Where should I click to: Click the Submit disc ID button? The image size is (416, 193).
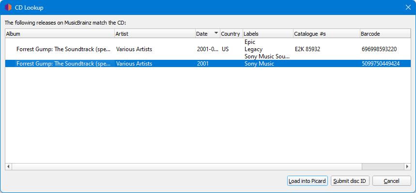[x=350, y=181]
